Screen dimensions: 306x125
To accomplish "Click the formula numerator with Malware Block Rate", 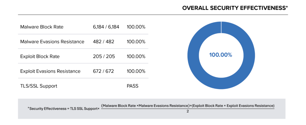I will [188, 106].
